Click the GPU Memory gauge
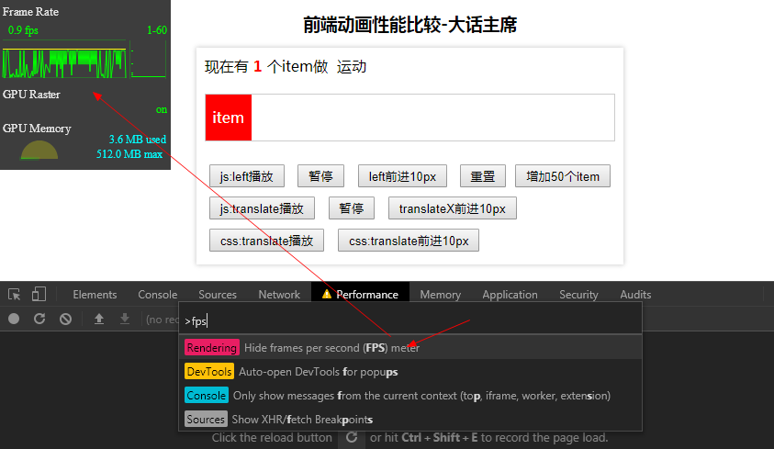This screenshot has height=449, width=774. tap(39, 150)
